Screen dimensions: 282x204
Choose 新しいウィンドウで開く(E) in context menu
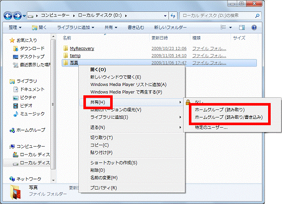tap(132, 77)
